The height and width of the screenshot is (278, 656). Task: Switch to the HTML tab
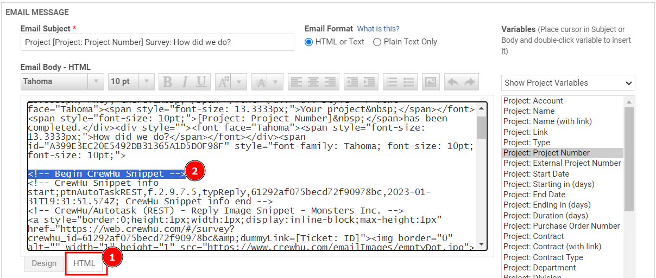(x=85, y=263)
